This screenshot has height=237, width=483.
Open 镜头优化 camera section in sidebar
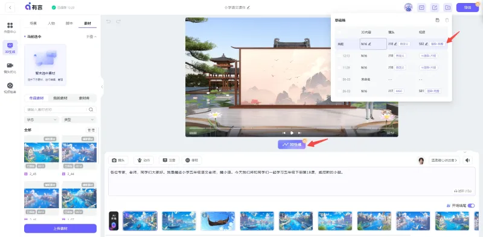click(x=10, y=68)
